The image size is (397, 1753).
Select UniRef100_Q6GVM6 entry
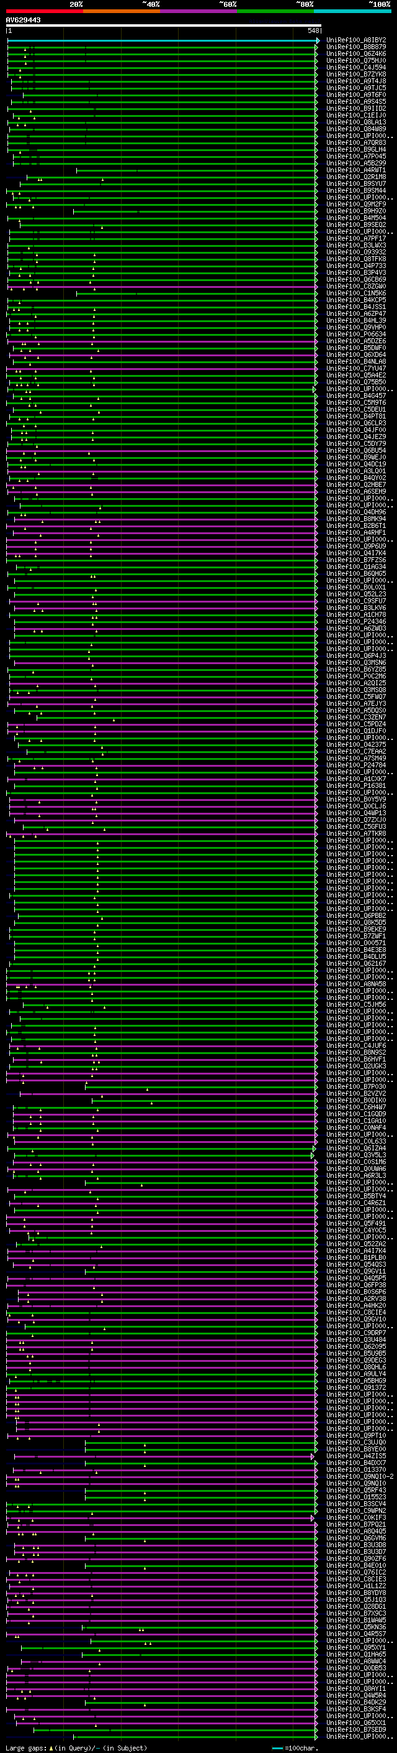pyautogui.click(x=356, y=1538)
